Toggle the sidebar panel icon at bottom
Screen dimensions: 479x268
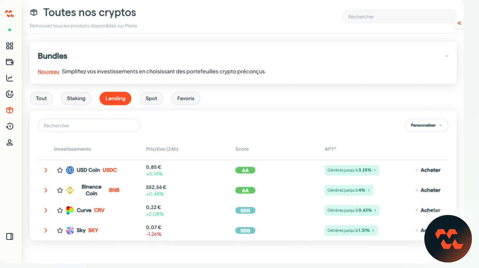point(10,237)
